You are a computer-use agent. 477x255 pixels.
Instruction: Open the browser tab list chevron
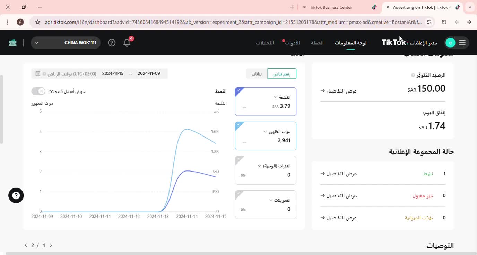click(470, 7)
